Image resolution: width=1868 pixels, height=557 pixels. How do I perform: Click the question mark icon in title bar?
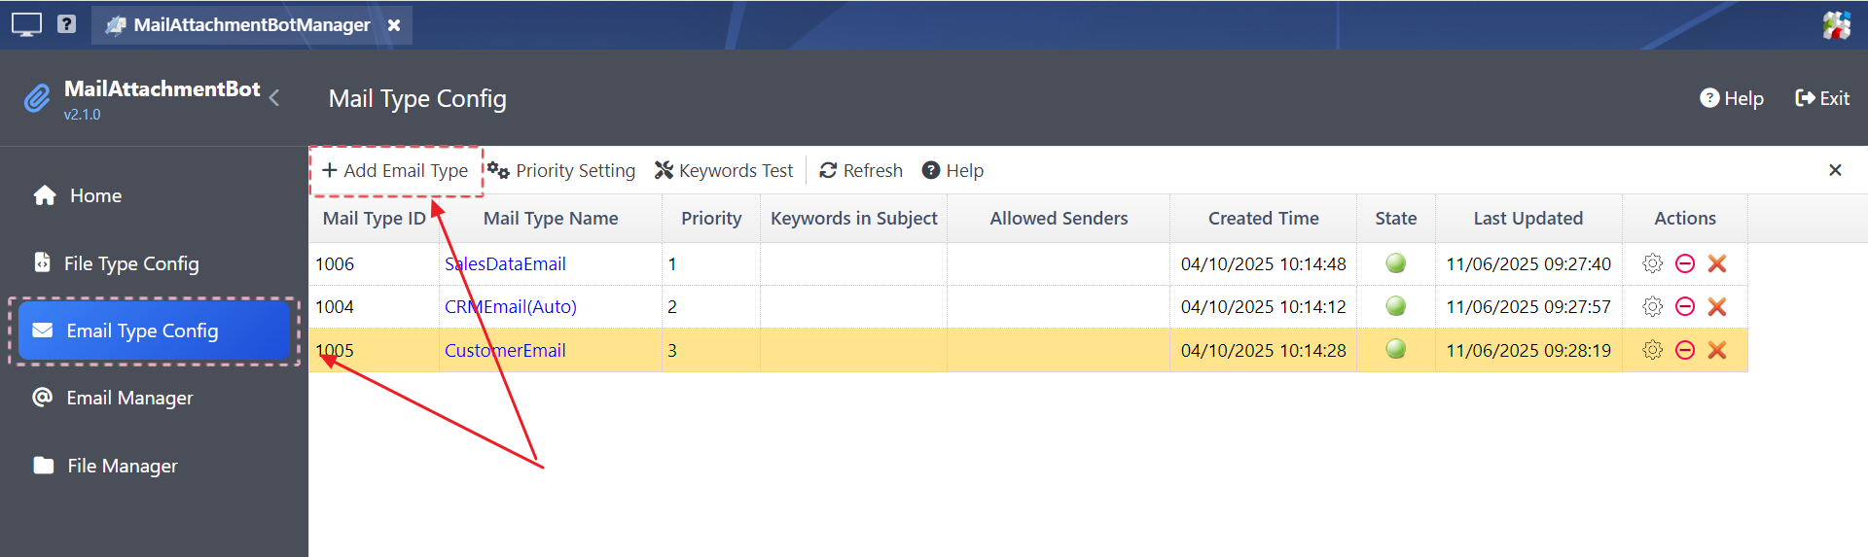tap(66, 24)
